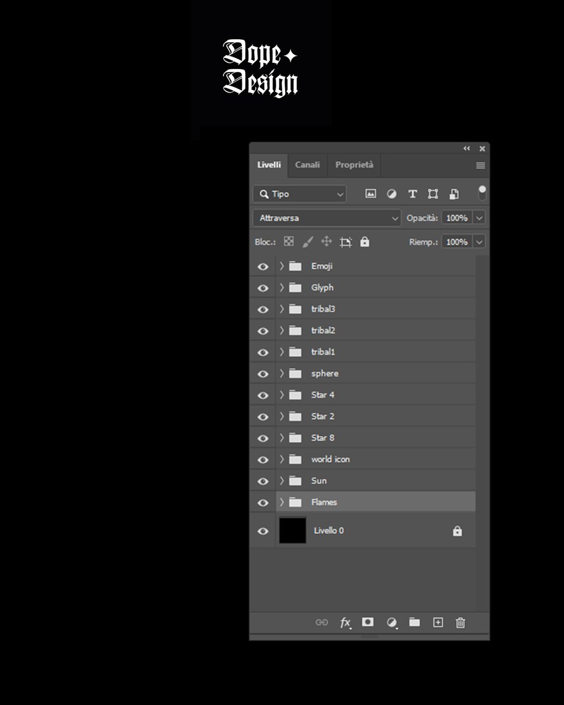Viewport: 564px width, 705px height.
Task: Create a new group with the folder icon
Action: [x=414, y=622]
